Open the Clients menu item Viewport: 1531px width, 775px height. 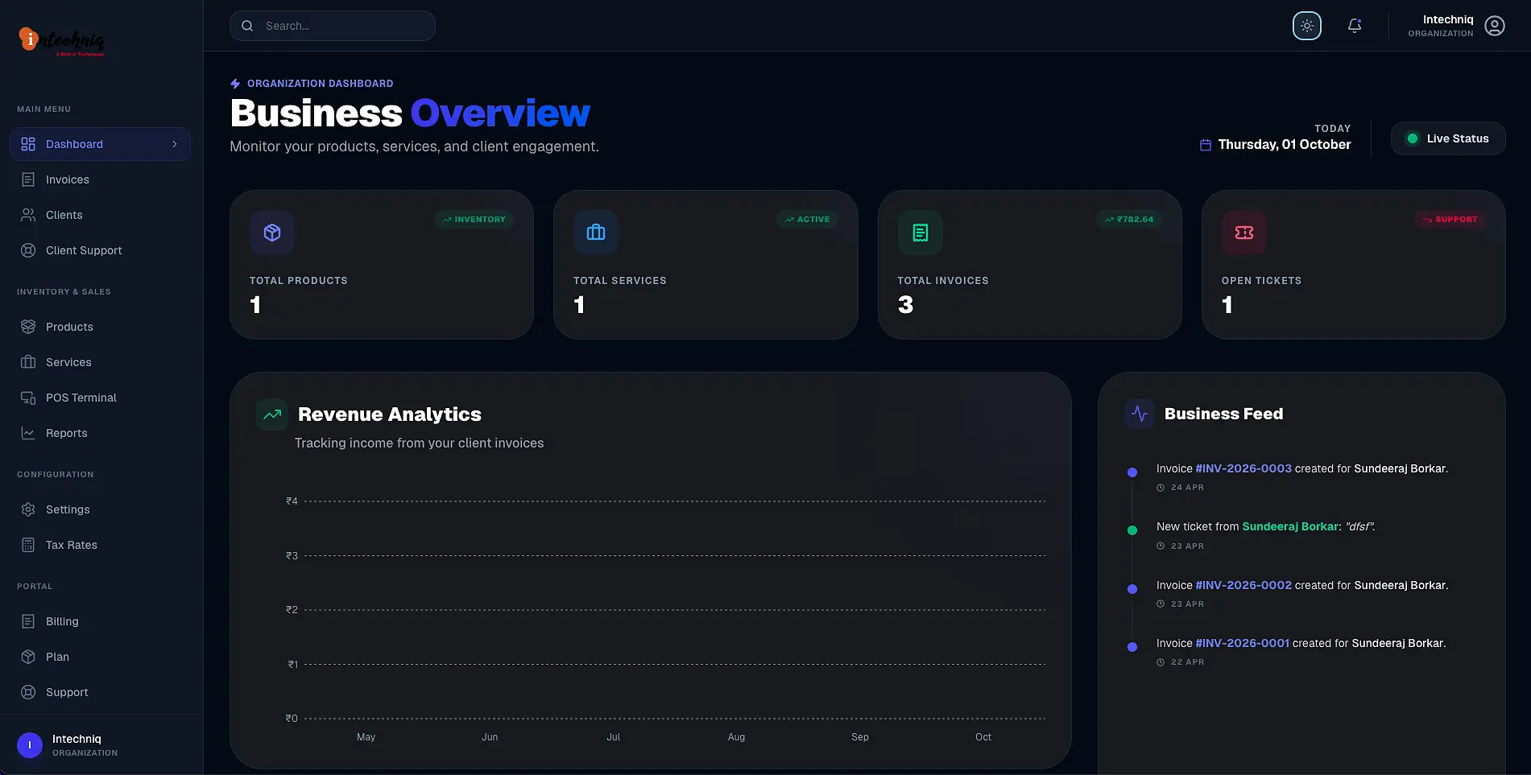tap(100, 215)
